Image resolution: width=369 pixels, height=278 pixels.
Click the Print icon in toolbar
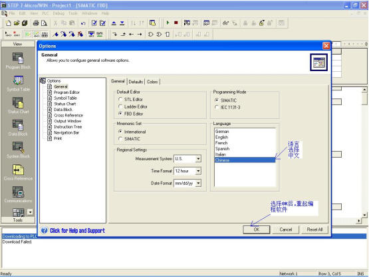tap(36, 23)
